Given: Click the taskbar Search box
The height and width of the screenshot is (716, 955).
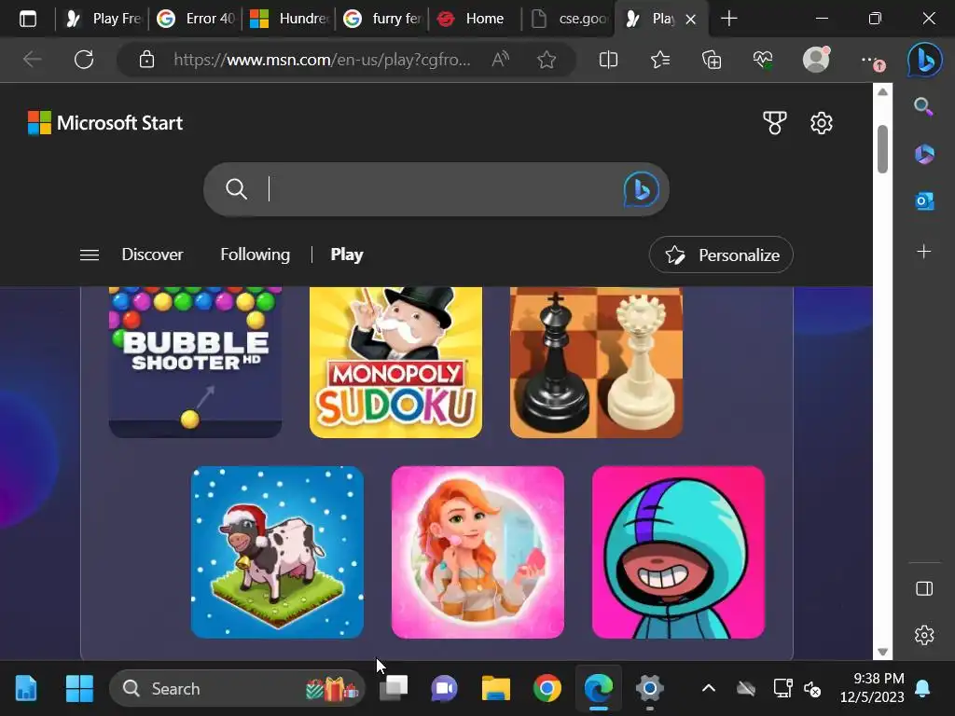Looking at the screenshot, I should coord(238,689).
